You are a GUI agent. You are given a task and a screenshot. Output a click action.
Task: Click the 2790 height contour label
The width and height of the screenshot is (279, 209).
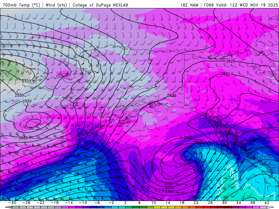click(197, 143)
